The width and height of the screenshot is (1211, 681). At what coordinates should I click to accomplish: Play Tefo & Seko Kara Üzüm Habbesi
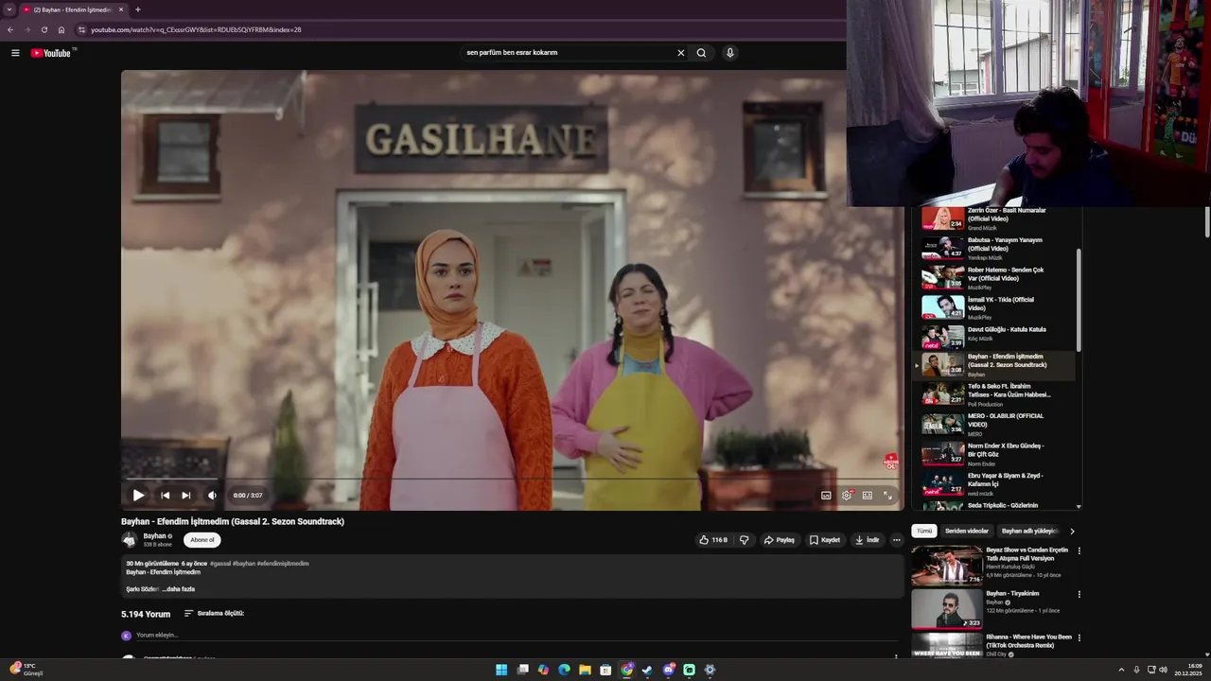(x=993, y=393)
